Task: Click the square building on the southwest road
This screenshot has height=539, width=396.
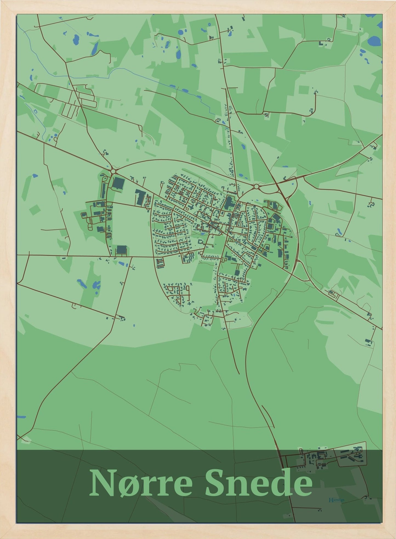Action: point(121,250)
